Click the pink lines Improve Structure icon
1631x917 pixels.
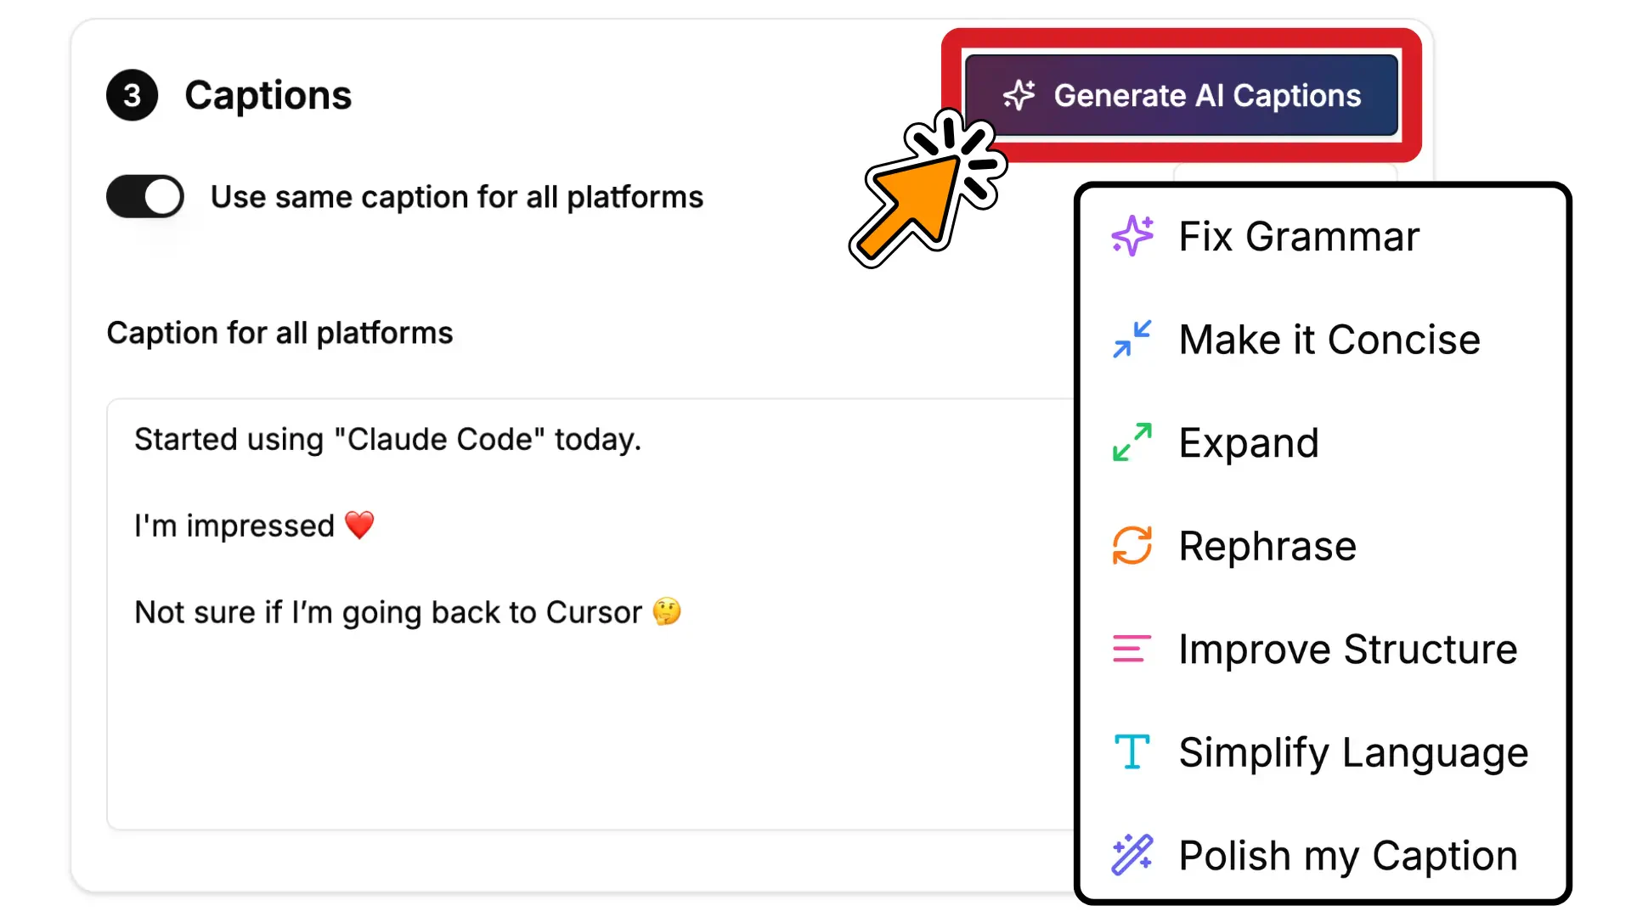click(1132, 649)
